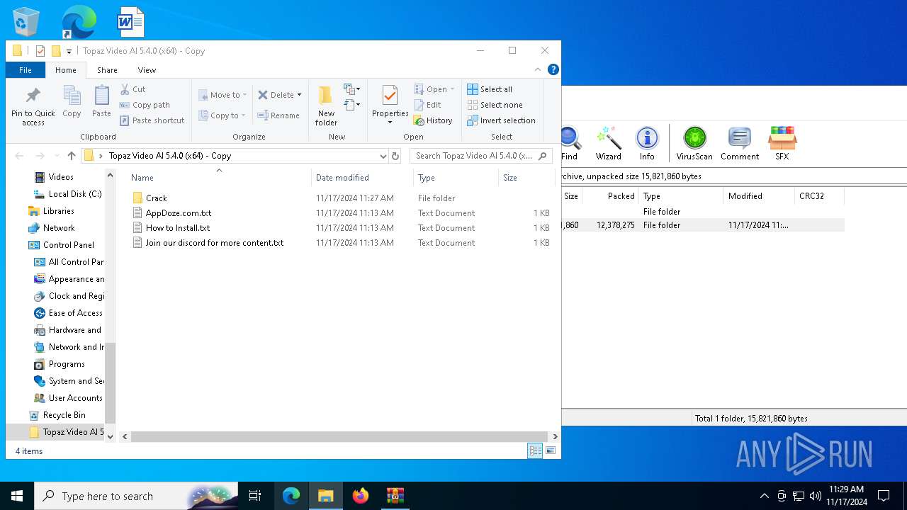Click Invert selection
907x510 pixels.
click(501, 120)
